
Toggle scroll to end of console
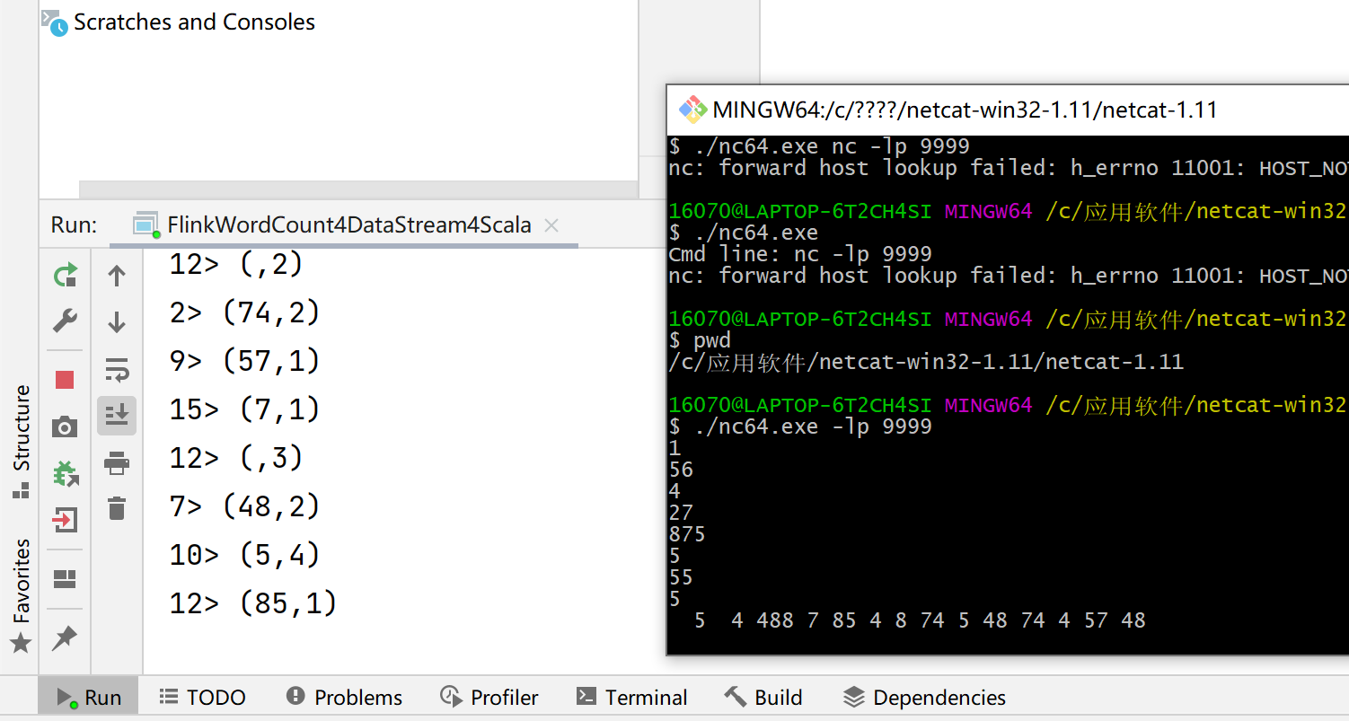point(117,415)
